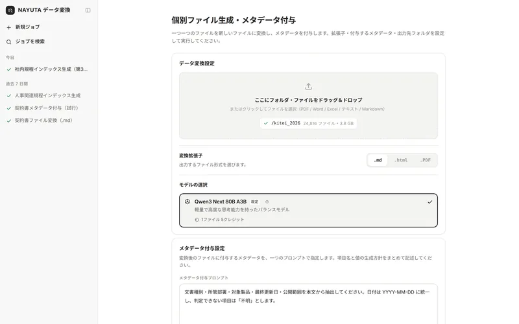This screenshot has height=324, width=519.
Task: Click the 24,816 ファイル・3.8 GB text
Action: 328,123
